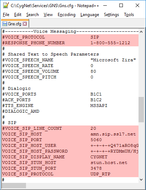Click the B1C1 value
Image resolution: width=146 pixels, height=190 pixels.
[x=96, y=94]
